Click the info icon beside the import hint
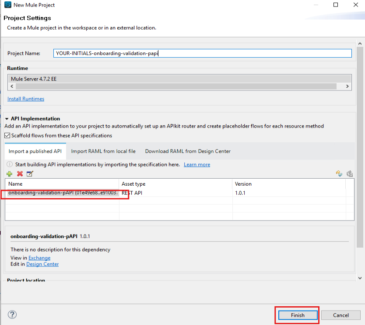 [10, 165]
